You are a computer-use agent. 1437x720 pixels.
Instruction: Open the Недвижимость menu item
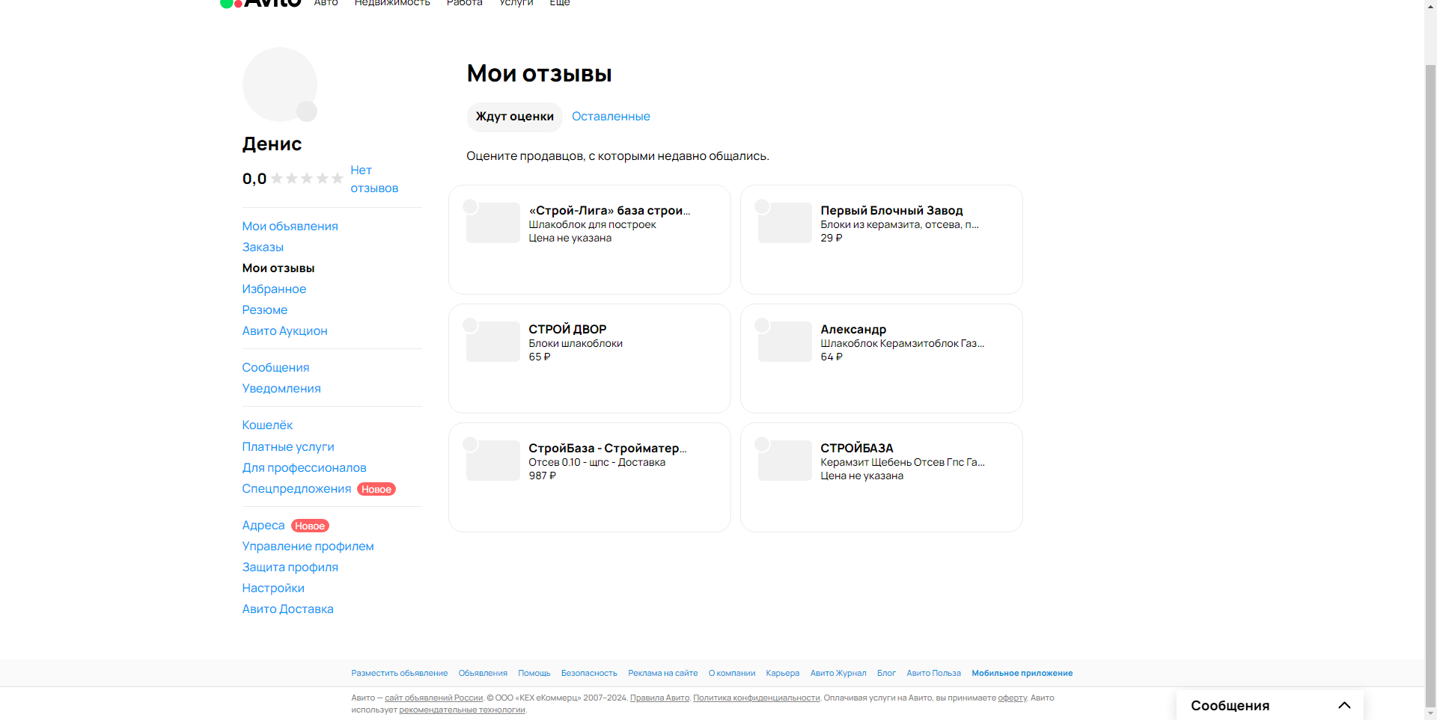tap(392, 3)
